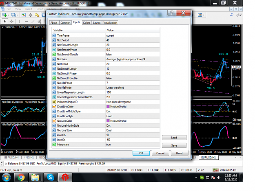The height and width of the screenshot is (191, 255).
Task: Click the Data Window crosshair icon
Action: point(30,15)
